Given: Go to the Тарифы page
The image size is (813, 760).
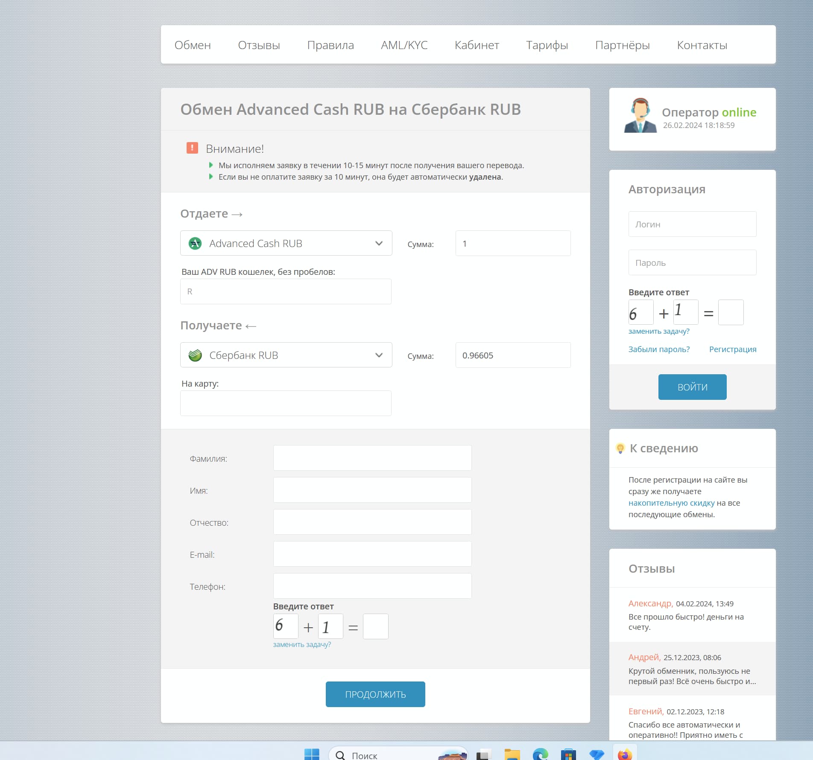Looking at the screenshot, I should point(547,45).
